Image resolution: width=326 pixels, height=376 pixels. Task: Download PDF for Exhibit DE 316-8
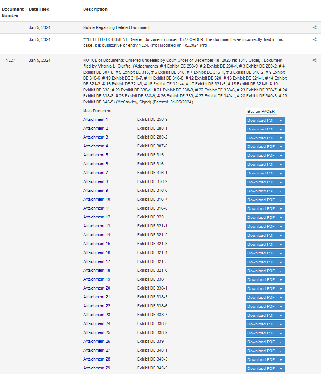point(261,209)
